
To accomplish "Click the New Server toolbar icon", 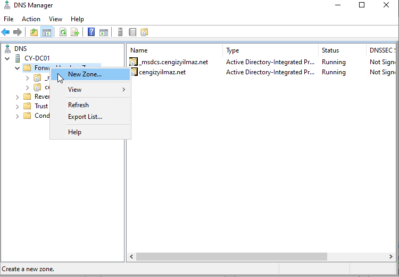I will pos(120,32).
